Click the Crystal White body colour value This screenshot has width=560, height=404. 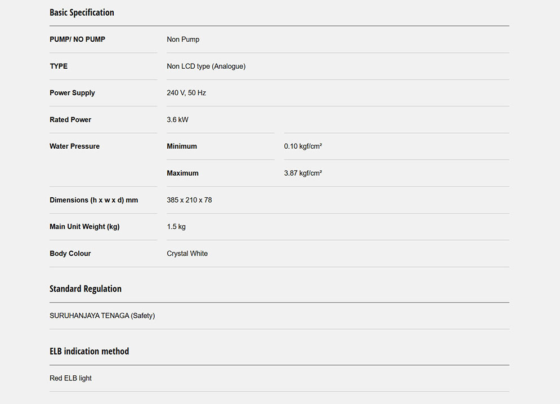(187, 254)
